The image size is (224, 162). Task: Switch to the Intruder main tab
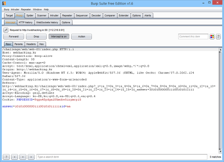pyautogui.click(x=54, y=16)
